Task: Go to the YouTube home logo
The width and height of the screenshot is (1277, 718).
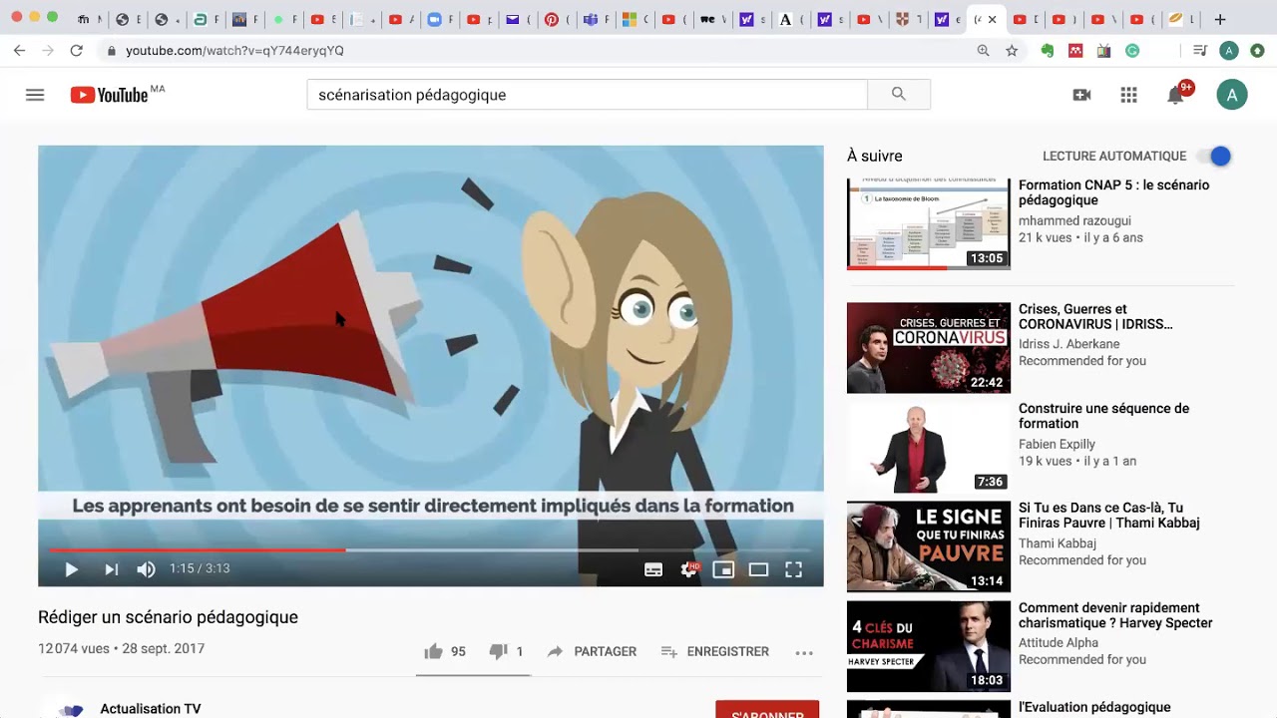Action: 110,95
